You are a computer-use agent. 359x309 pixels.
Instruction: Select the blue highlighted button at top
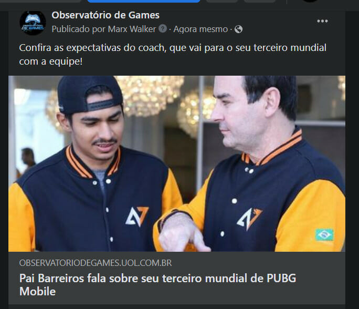[144, 1]
